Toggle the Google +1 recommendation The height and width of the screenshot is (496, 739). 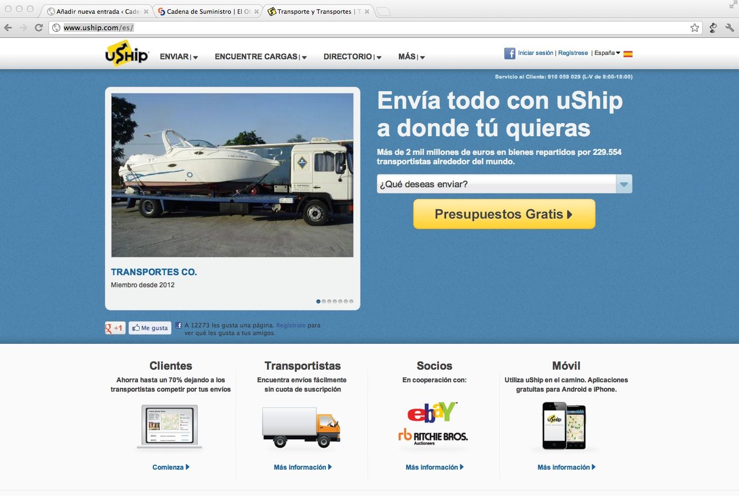pos(115,327)
